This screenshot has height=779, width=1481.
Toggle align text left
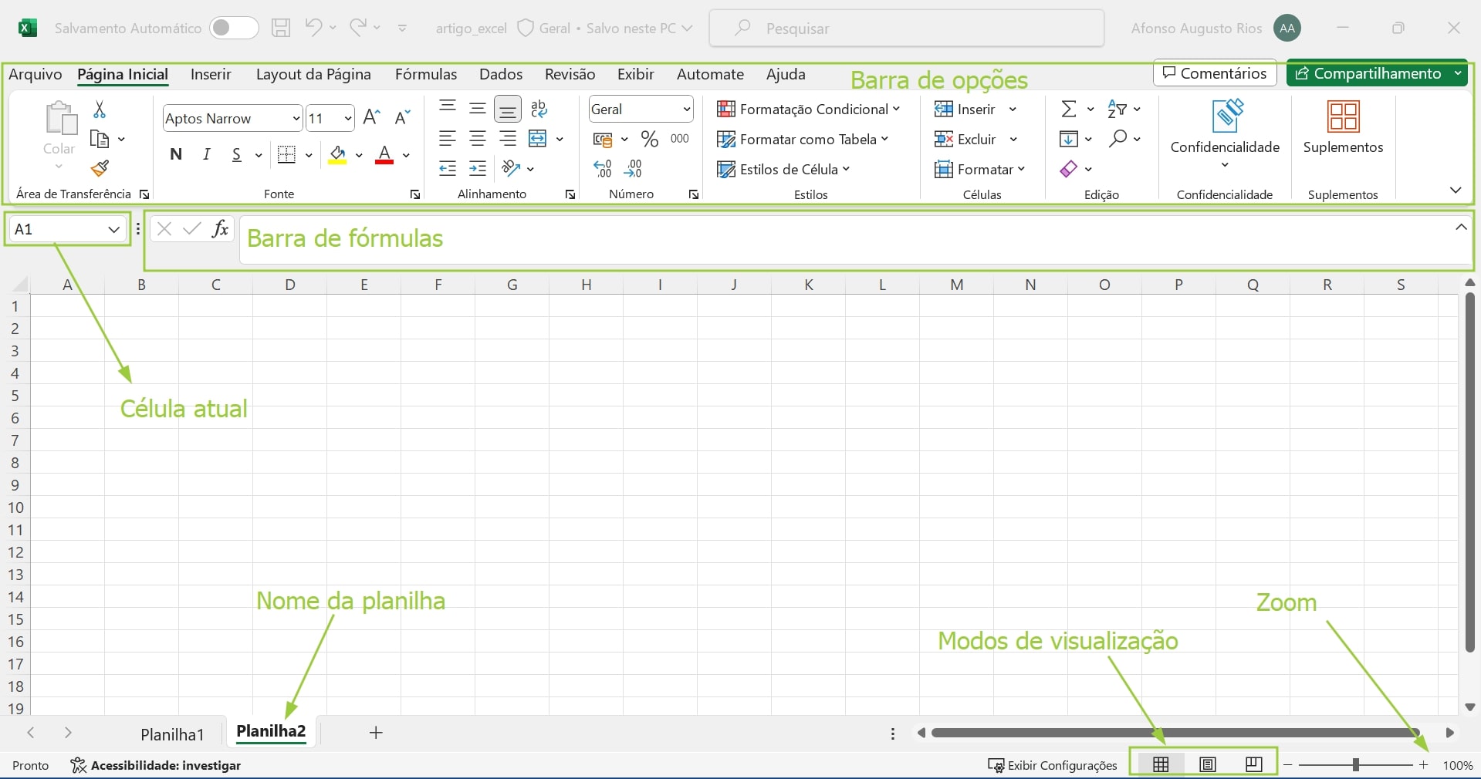click(x=448, y=139)
